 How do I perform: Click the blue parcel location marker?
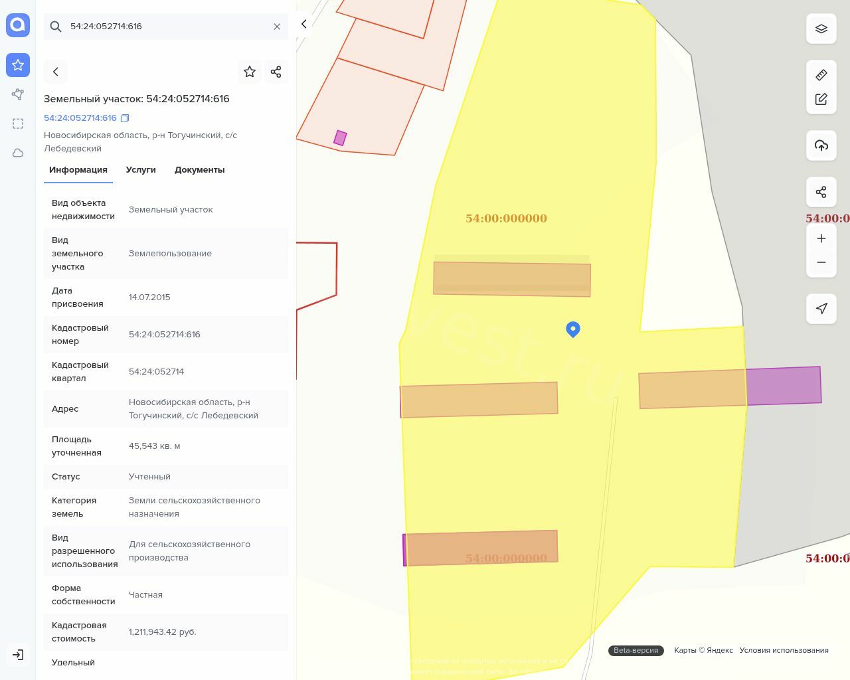pyautogui.click(x=573, y=329)
